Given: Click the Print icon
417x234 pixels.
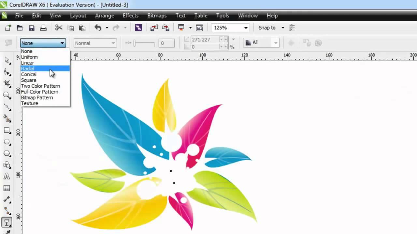Looking at the screenshot, I should coord(43,28).
